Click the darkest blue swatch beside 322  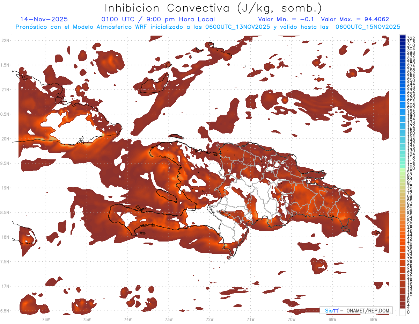coord(403,37)
